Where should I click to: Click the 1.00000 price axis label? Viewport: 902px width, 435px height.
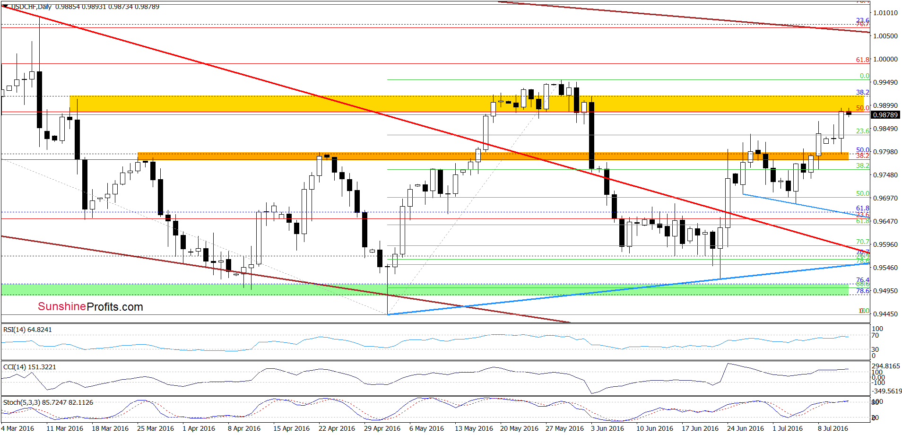[x=885, y=59]
